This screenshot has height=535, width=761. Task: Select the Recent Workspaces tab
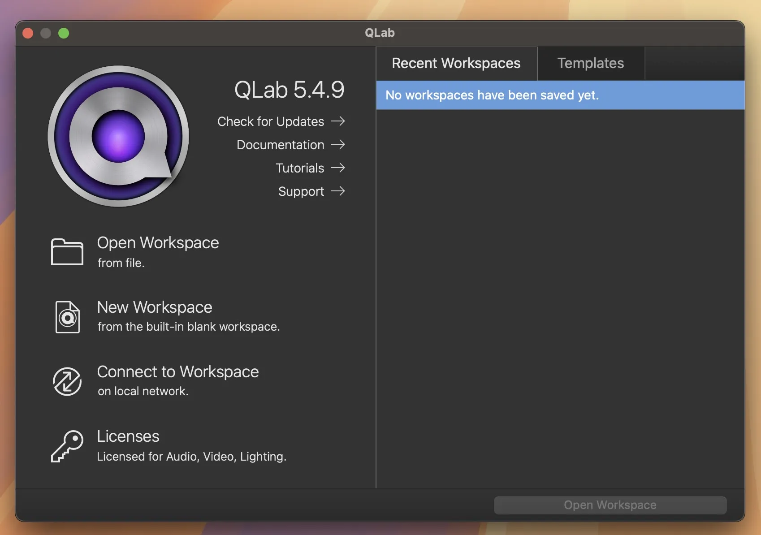point(456,63)
